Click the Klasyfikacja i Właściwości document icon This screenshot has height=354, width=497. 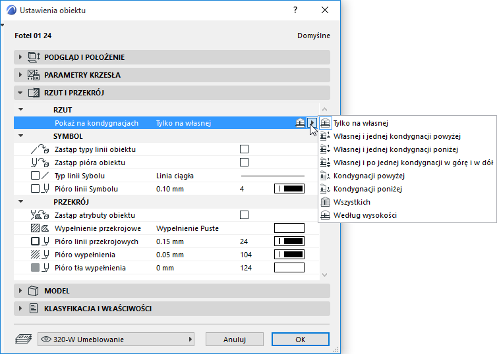[x=33, y=309]
